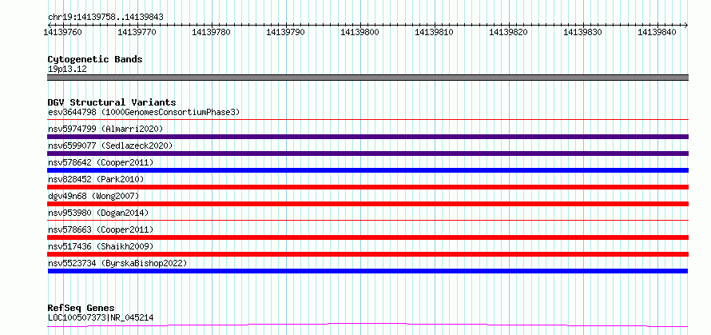Click ruler position 14139800
Image resolution: width=711 pixels, height=335 pixels.
tap(360, 32)
